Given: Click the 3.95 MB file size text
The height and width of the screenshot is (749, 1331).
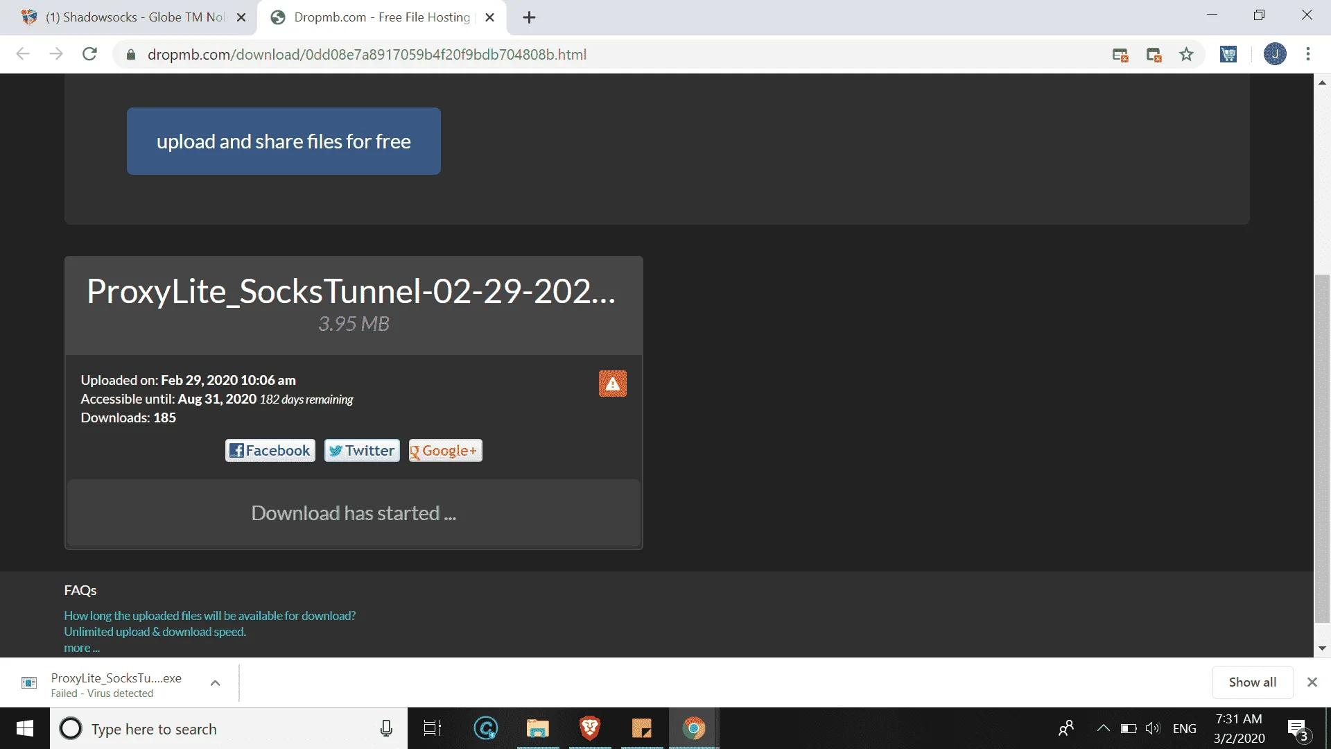Looking at the screenshot, I should click(354, 324).
